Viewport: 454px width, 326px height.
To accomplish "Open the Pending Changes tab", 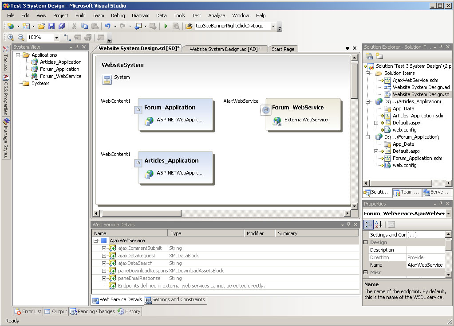I will pyautogui.click(x=92, y=311).
